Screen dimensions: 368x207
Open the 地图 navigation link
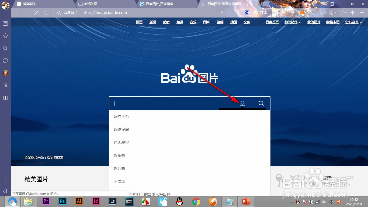[x=234, y=22]
